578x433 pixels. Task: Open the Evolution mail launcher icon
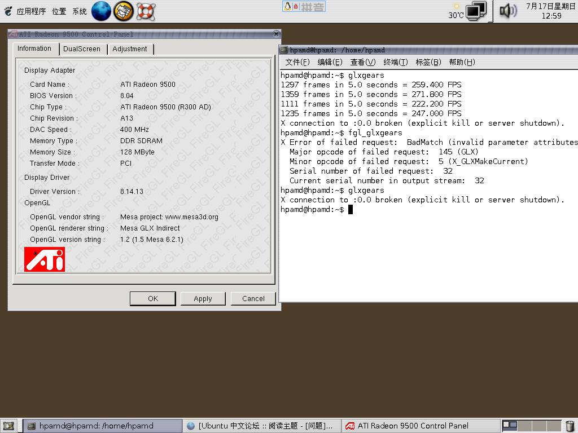[123, 11]
